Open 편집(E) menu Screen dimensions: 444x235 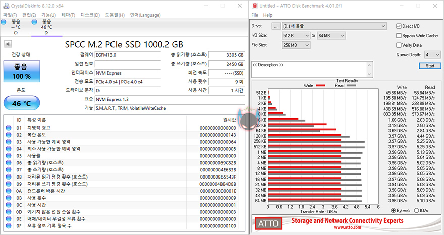(x=29, y=15)
